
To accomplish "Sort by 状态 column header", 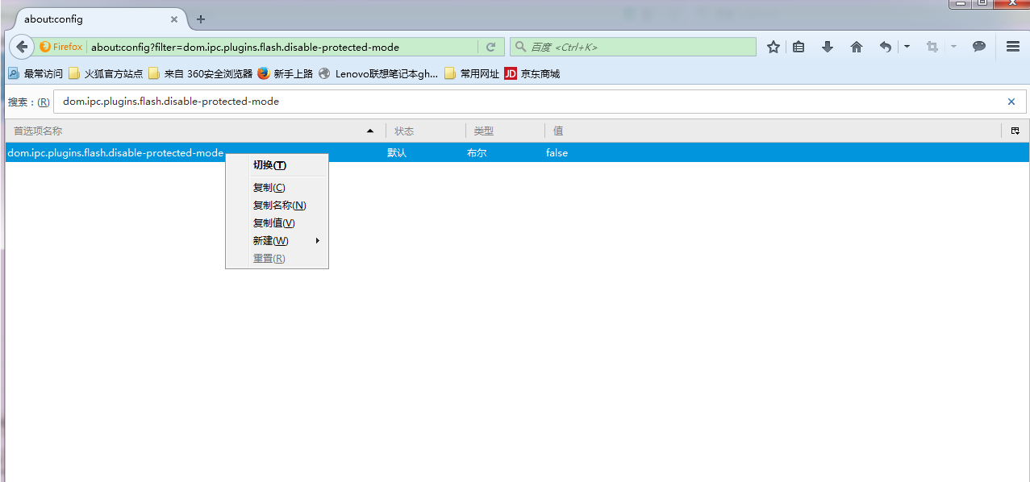I will point(425,131).
